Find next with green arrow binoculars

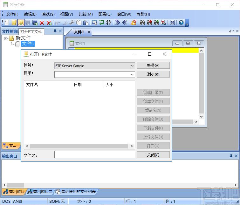[156, 23]
